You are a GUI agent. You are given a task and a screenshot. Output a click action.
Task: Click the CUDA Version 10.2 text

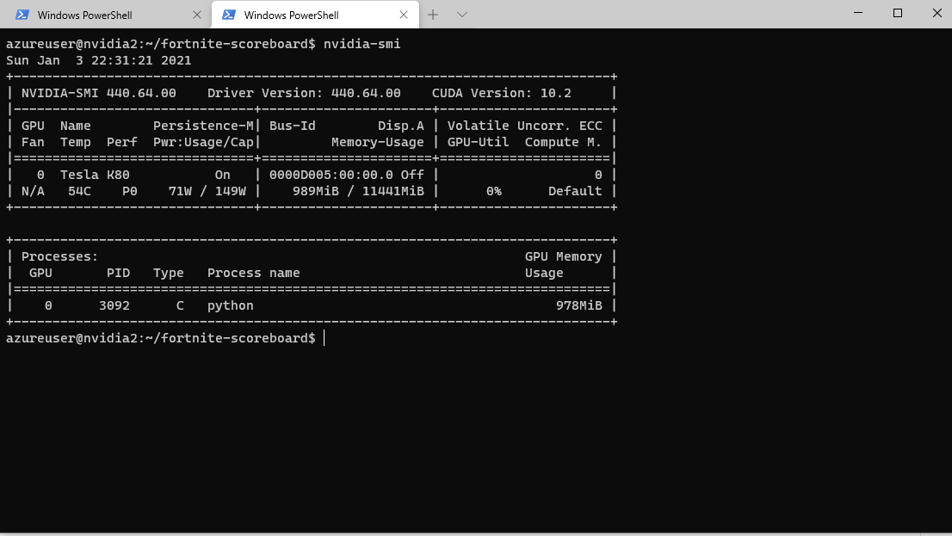(x=501, y=93)
